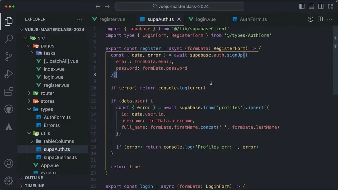Screen dimensions: 338x190
Task: Open register.vue in the file tree
Action: click(x=53, y=85)
